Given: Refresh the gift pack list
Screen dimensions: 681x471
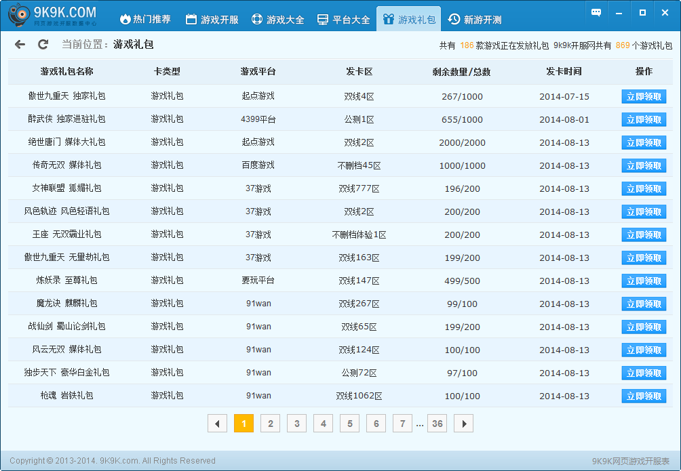Looking at the screenshot, I should [43, 44].
